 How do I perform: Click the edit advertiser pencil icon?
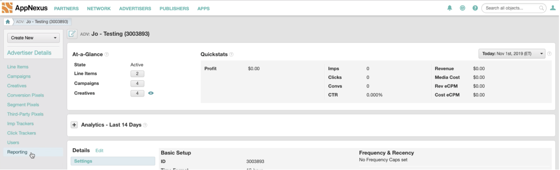(72, 34)
